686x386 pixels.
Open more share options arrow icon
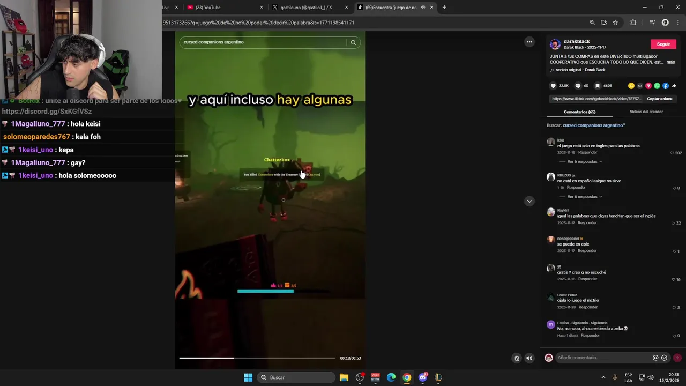click(x=674, y=86)
